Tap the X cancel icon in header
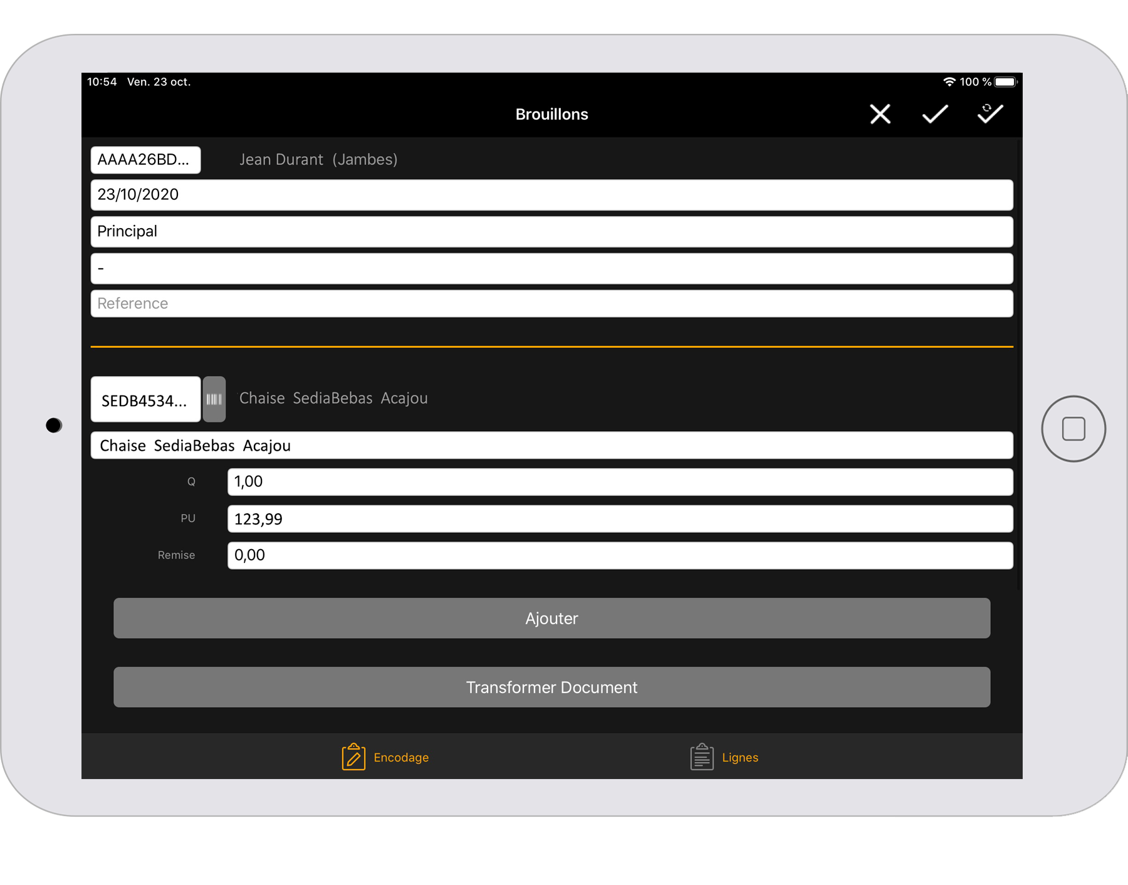The width and height of the screenshot is (1128, 885). (x=880, y=114)
